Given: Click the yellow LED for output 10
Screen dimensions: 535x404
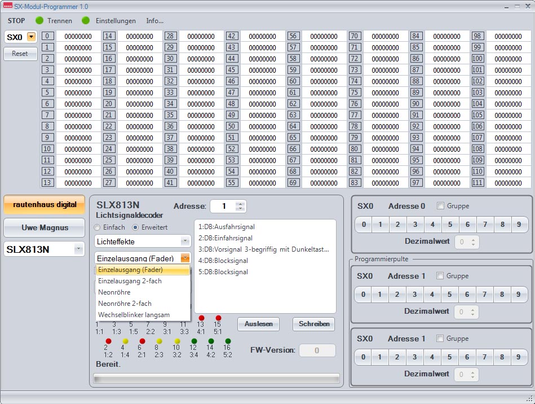Looking at the screenshot, I should pyautogui.click(x=177, y=341).
